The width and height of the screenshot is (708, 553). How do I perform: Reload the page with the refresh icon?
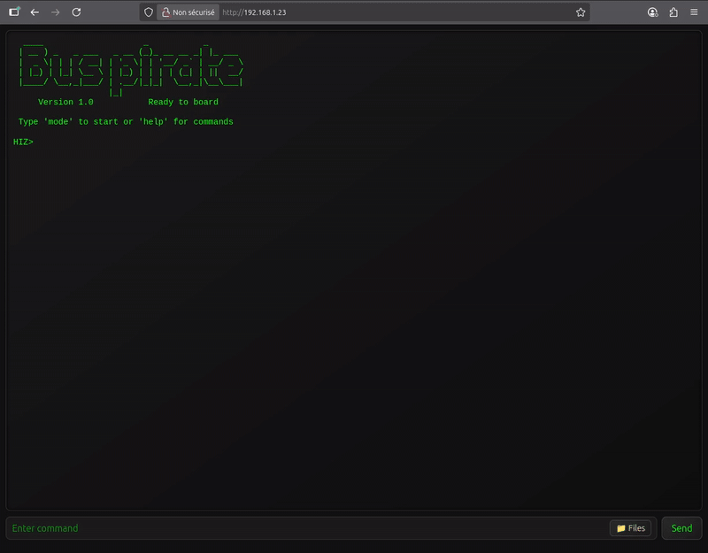[76, 12]
